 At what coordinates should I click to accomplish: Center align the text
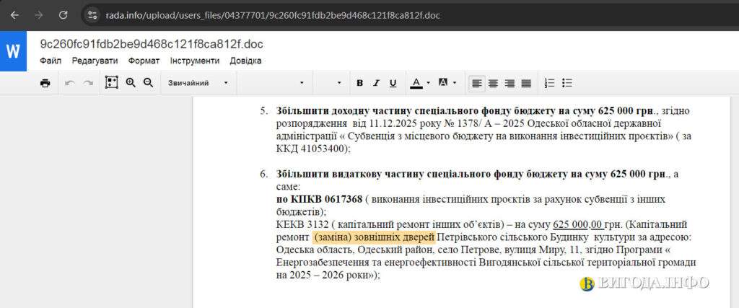[493, 83]
